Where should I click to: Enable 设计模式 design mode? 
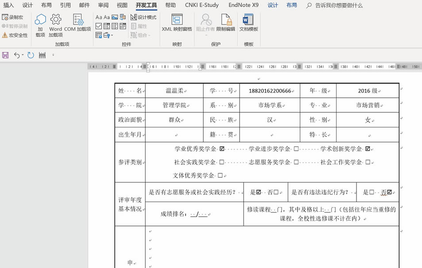144,17
